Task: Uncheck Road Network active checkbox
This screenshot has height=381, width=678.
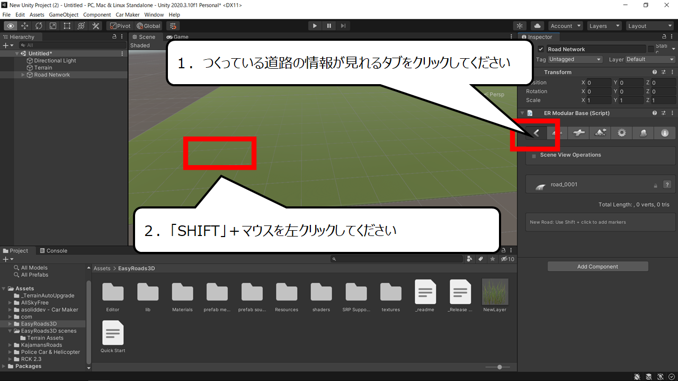Action: [541, 49]
